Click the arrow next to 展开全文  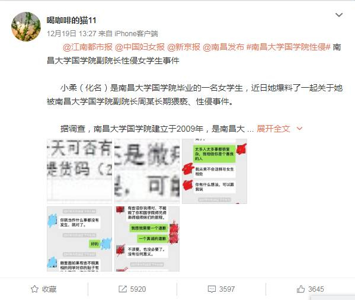coord(299,129)
